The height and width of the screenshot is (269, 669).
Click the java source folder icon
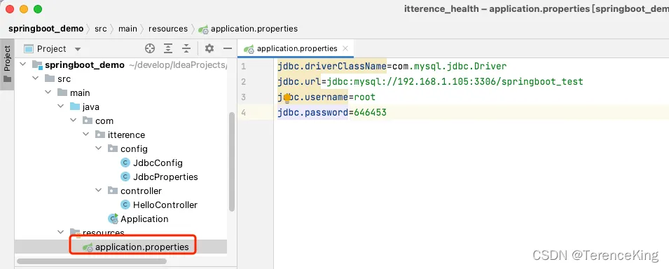click(75, 106)
